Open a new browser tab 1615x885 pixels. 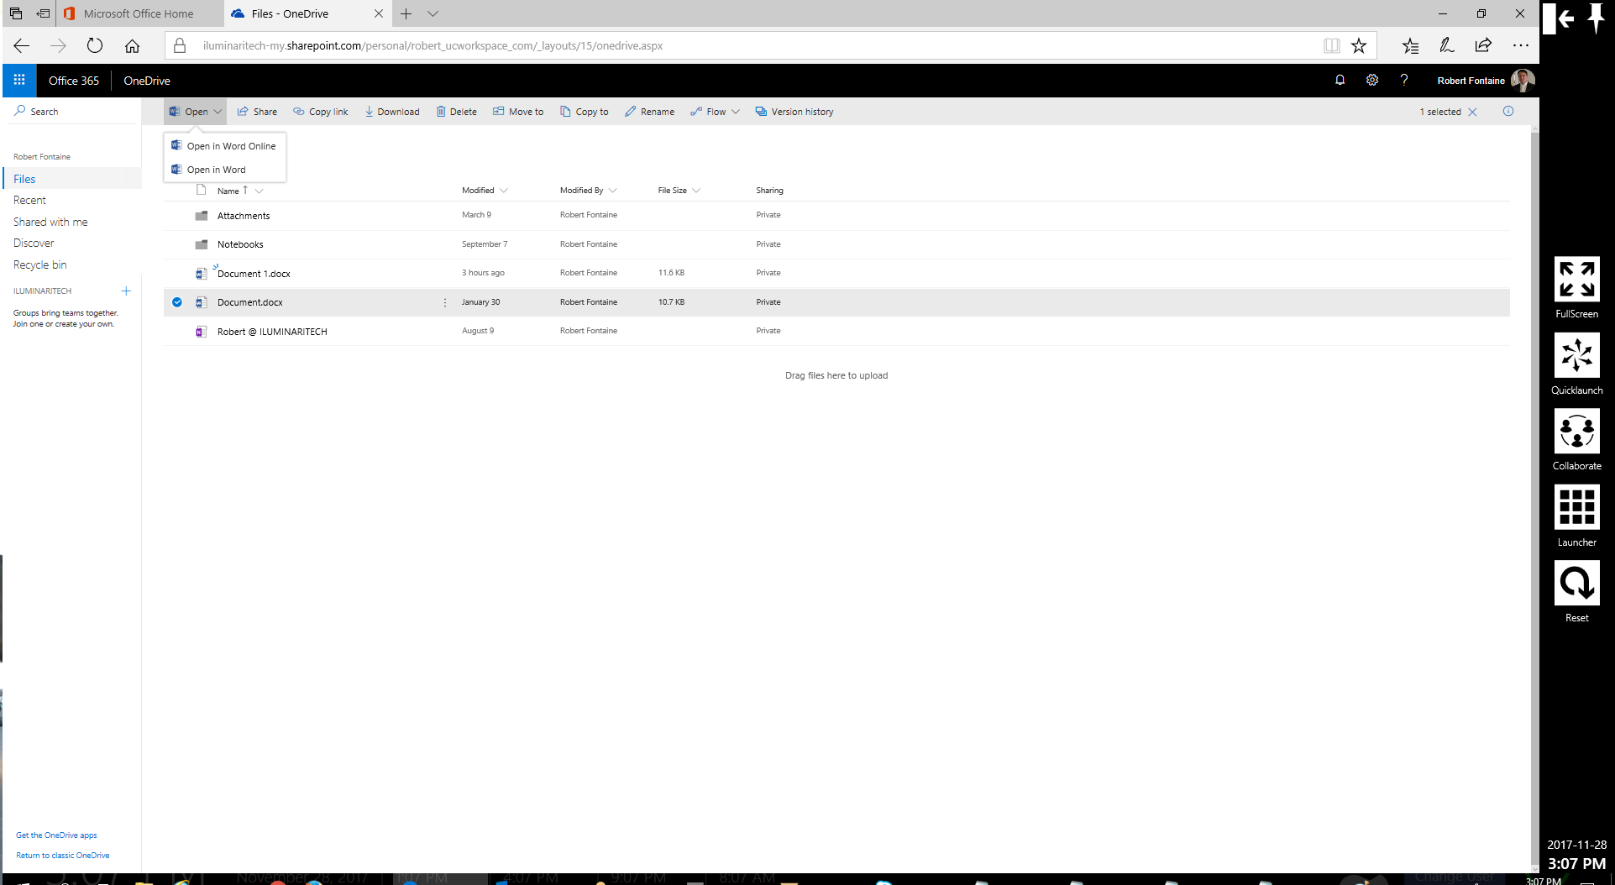coord(406,13)
